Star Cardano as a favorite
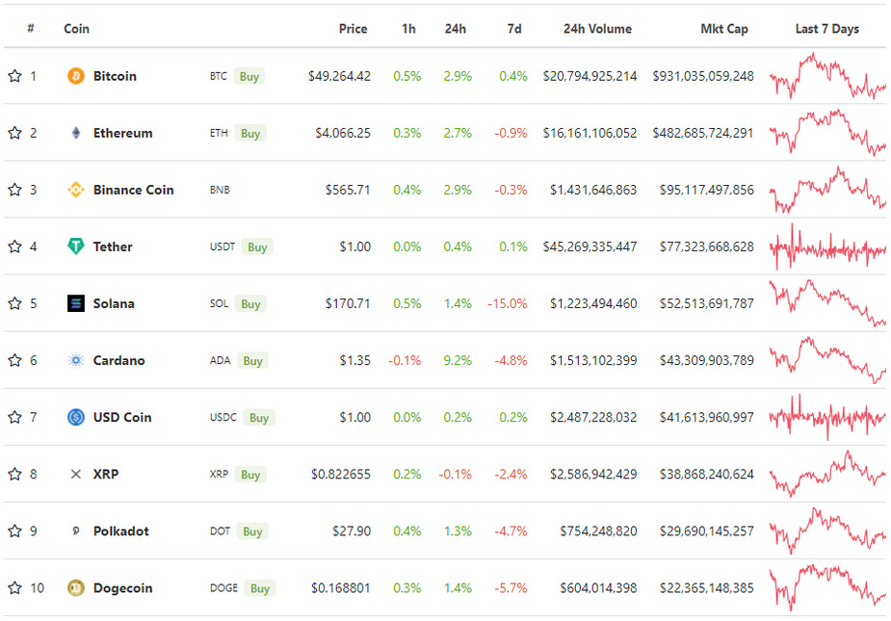This screenshot has height=621, width=891. (x=14, y=360)
